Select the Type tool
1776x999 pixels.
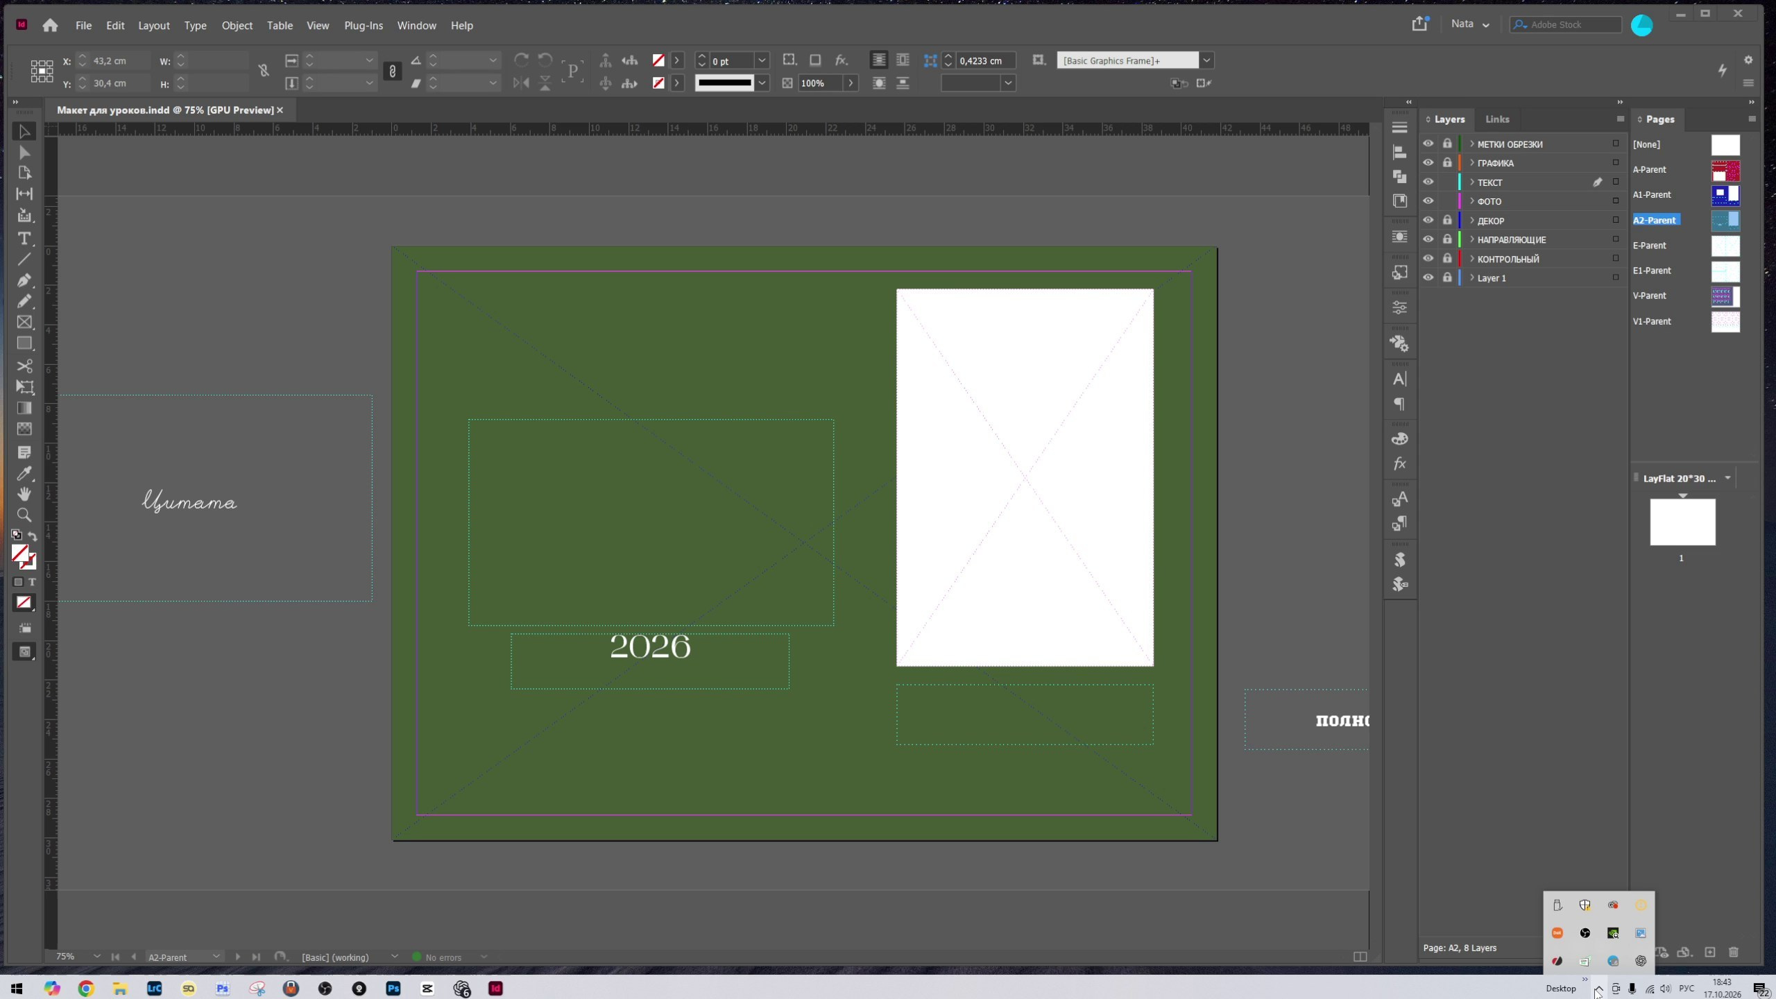[24, 238]
